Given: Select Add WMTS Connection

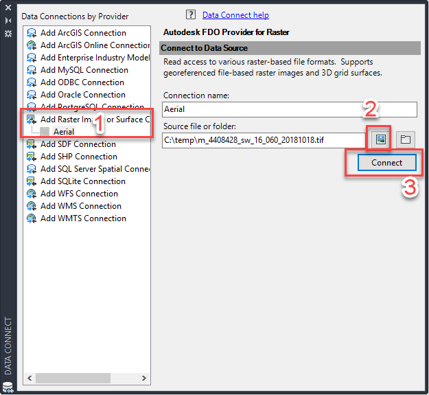Looking at the screenshot, I should point(83,218).
